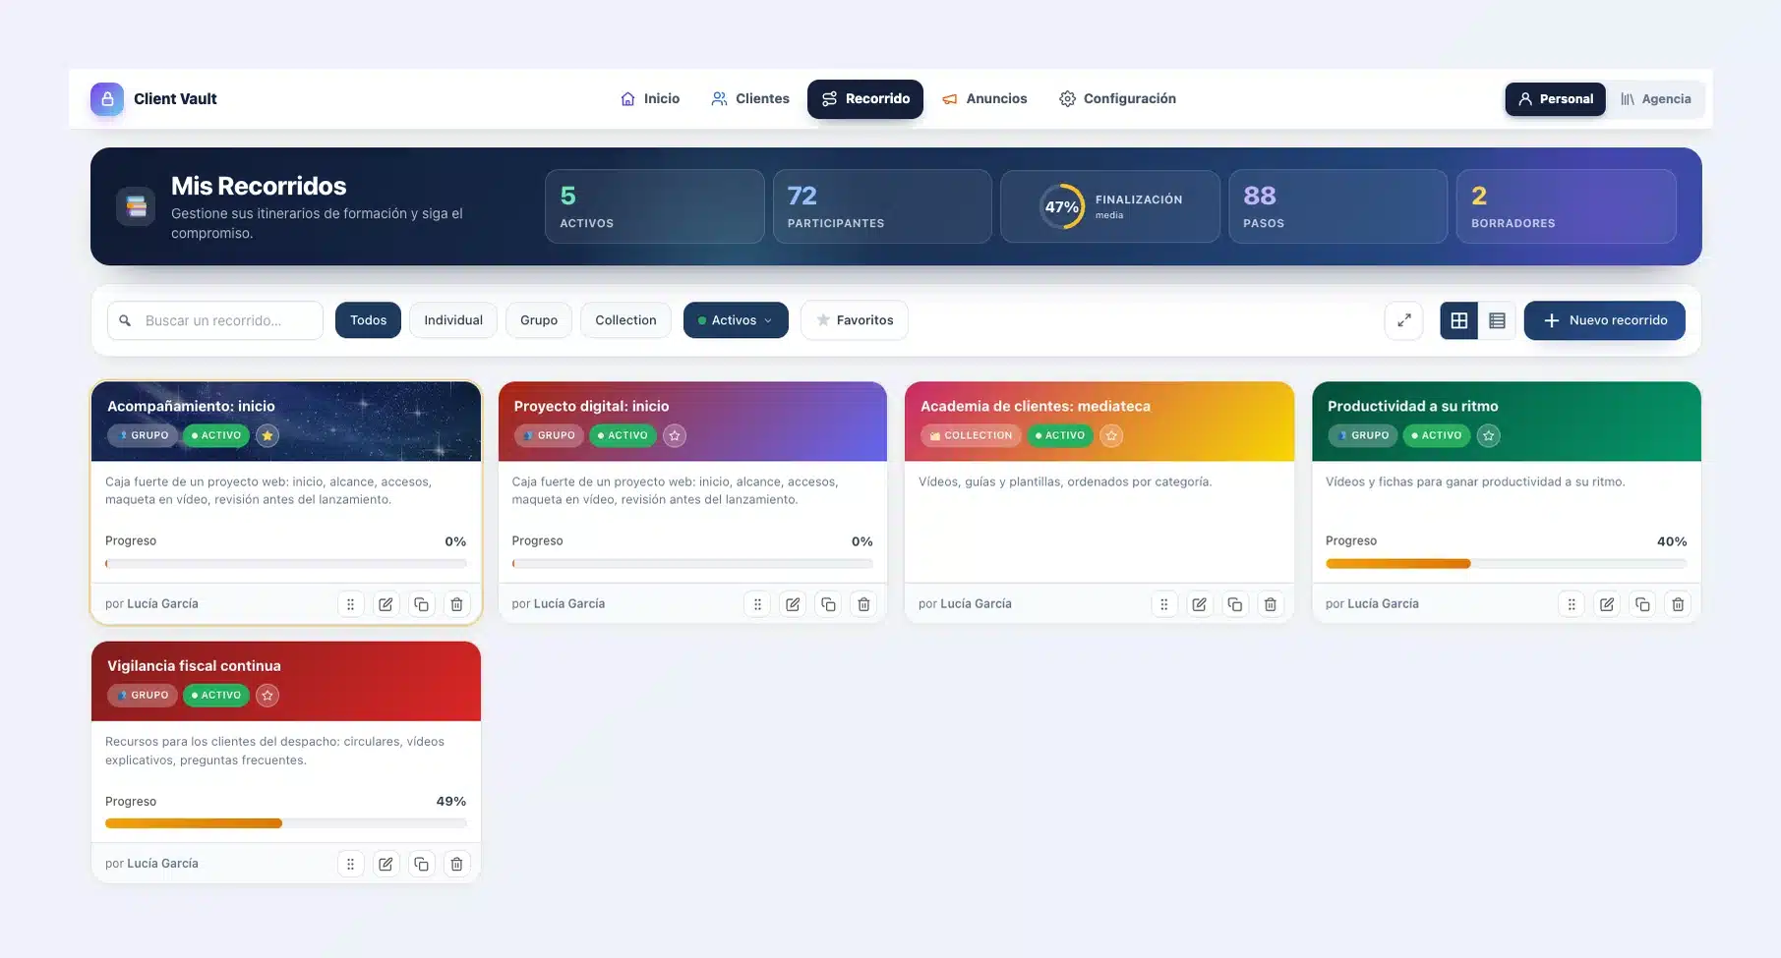Screen dimensions: 1781x958
Task: Select the Personal workspace mode
Action: click(x=1555, y=99)
